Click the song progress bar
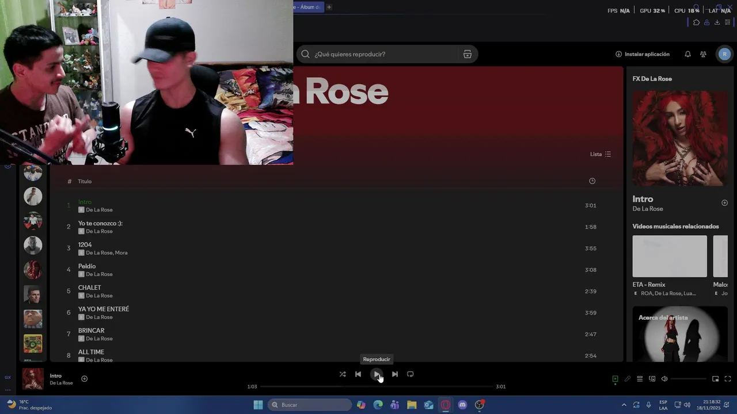Image resolution: width=737 pixels, height=414 pixels. click(377, 386)
